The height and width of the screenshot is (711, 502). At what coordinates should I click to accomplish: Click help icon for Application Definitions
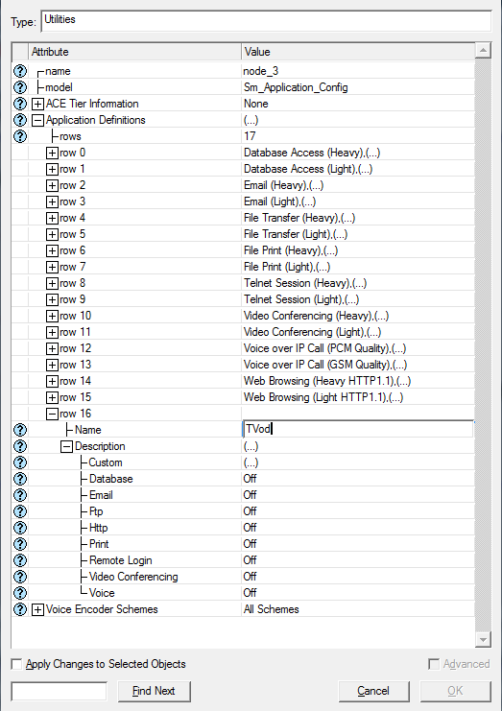click(x=20, y=120)
